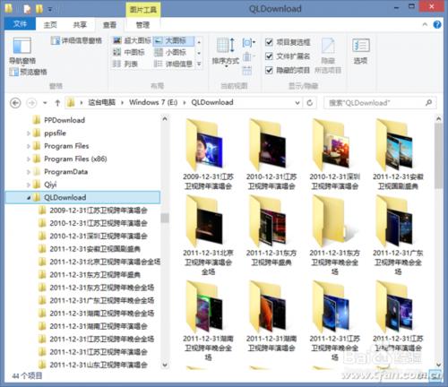Open the Navigation pane (导航窗格) button
The image size is (448, 387).
(x=22, y=51)
